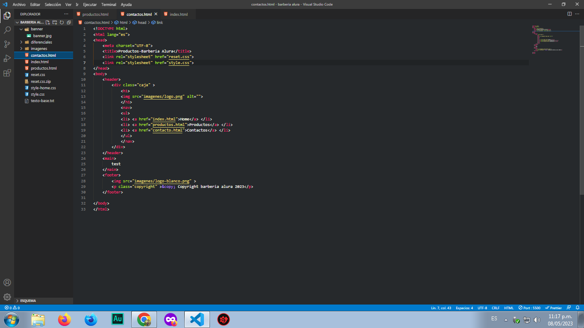
Task: Click the New Folder icon in explorer
Action: pos(55,22)
